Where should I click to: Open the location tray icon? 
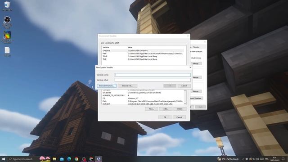pos(247,159)
